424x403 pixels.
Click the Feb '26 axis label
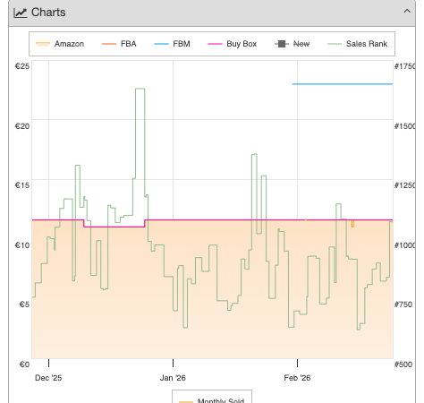click(x=297, y=378)
